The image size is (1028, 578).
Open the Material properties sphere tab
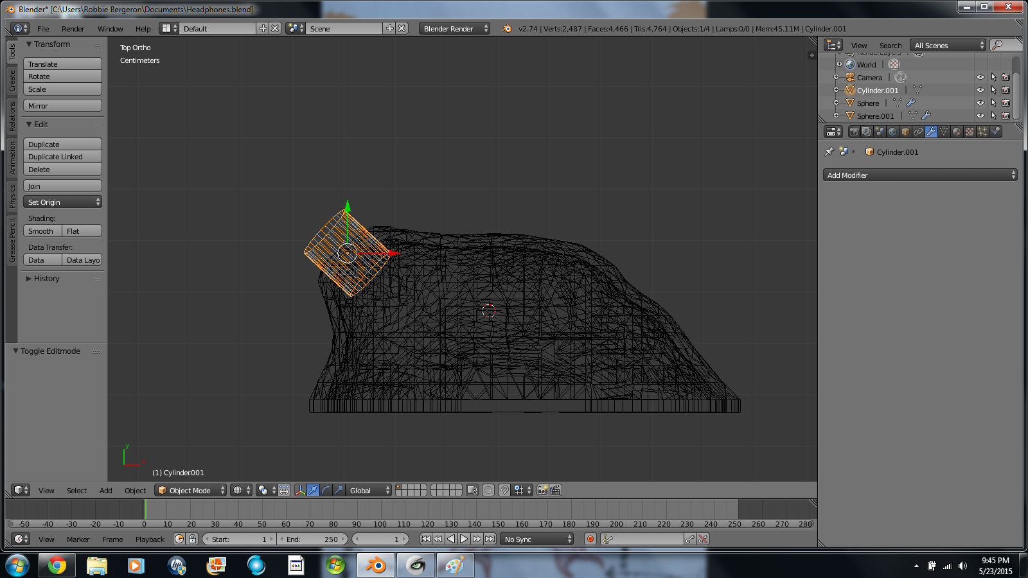[957, 132]
